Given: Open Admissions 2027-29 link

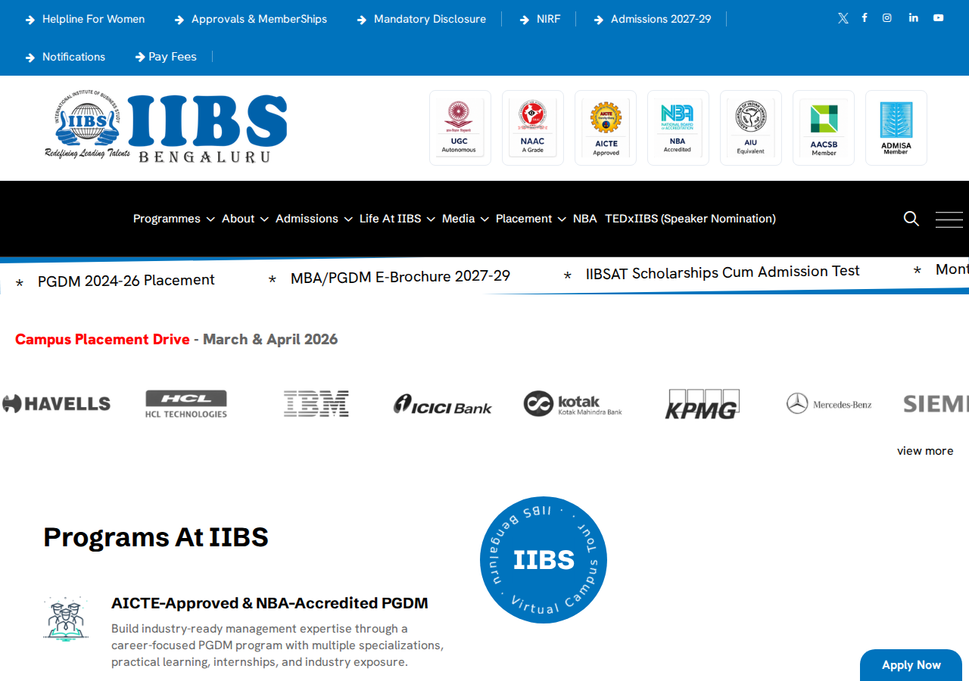Looking at the screenshot, I should pos(653,19).
